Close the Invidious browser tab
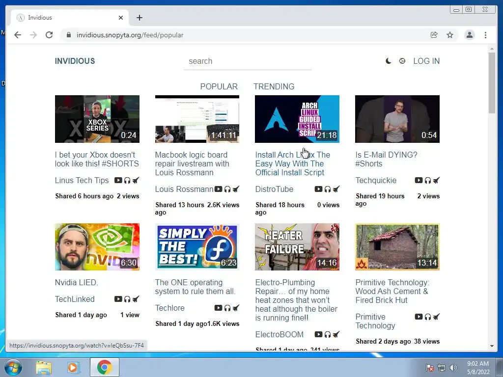 pos(121,18)
